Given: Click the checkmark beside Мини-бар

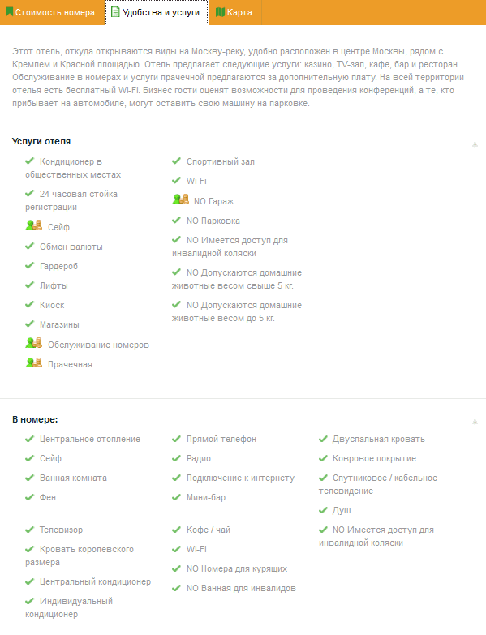Looking at the screenshot, I should pos(176,497).
